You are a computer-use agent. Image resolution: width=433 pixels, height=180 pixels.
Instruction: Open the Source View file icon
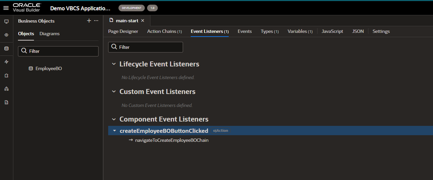[6, 102]
